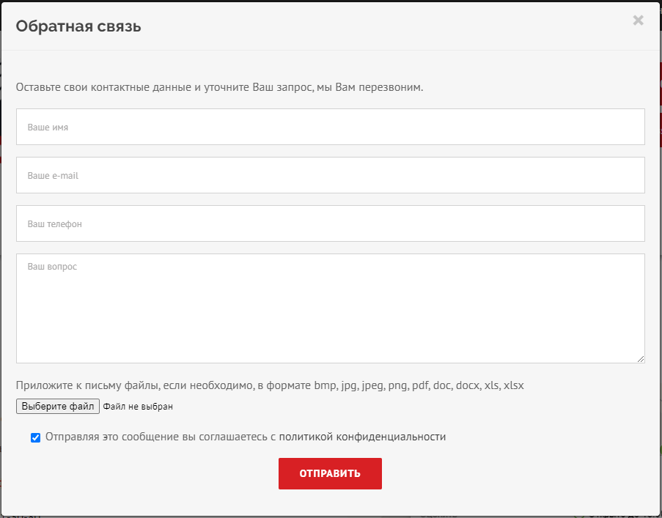This screenshot has width=662, height=518.
Task: Click the 'bmp' format in the file hint
Action: 325,385
